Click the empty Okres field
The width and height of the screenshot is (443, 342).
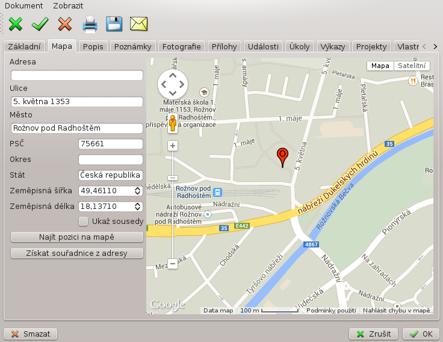pyautogui.click(x=111, y=160)
